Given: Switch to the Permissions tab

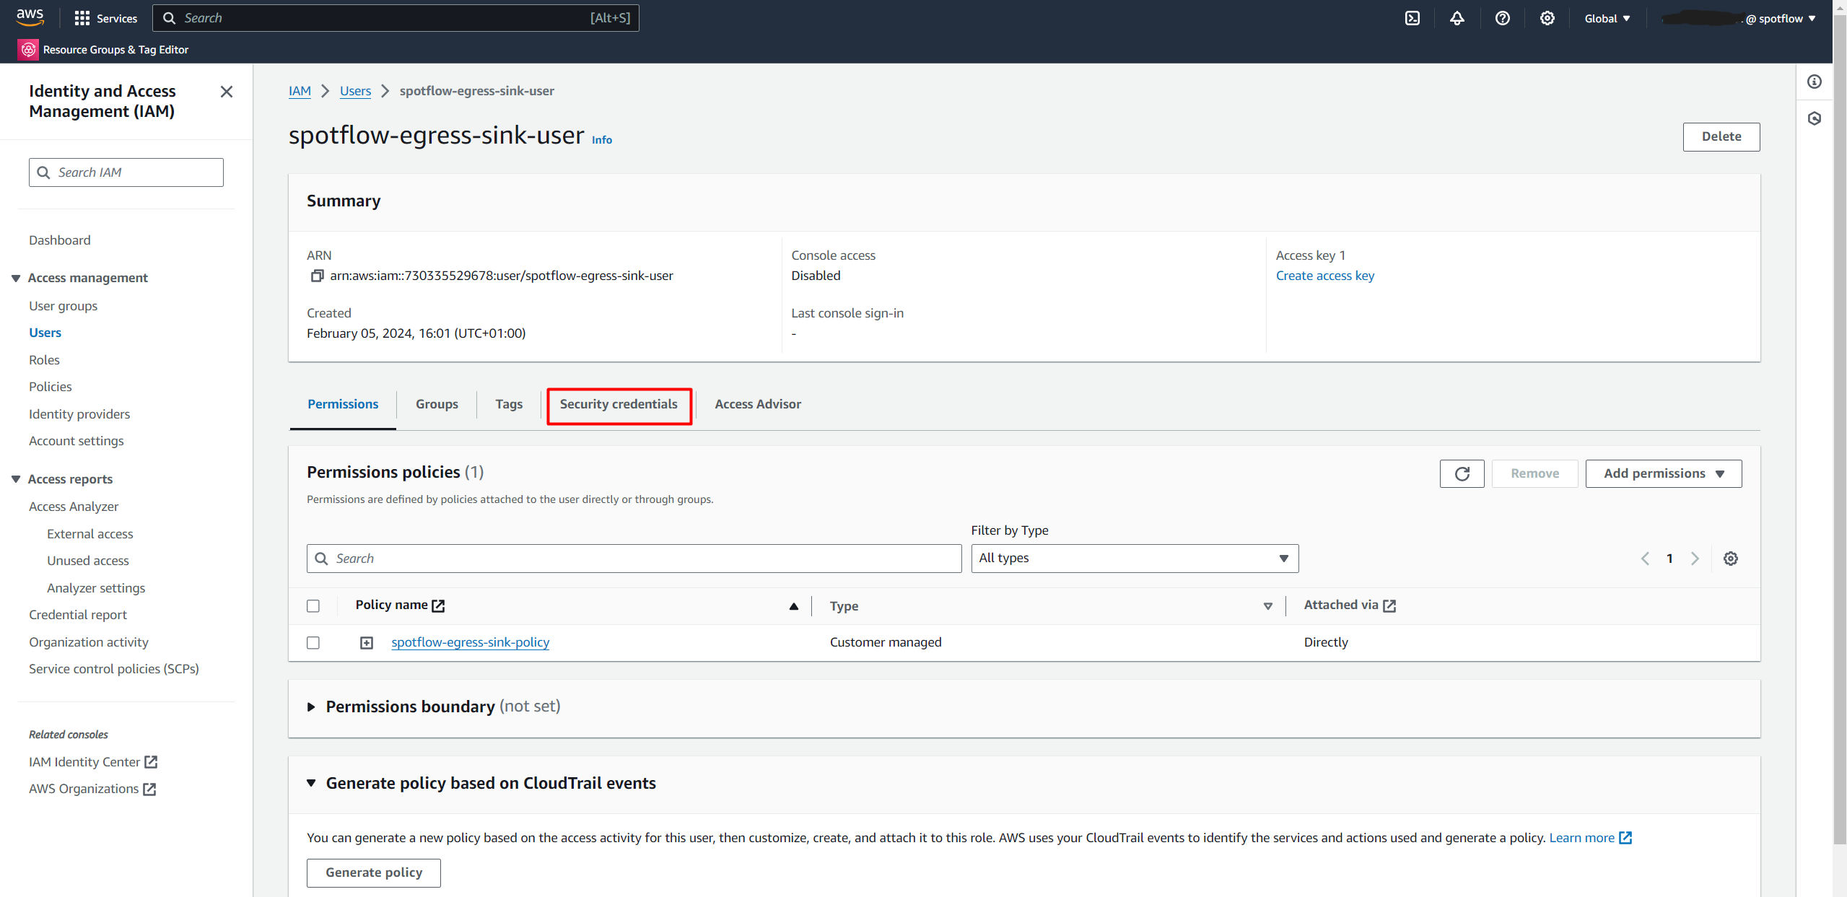Looking at the screenshot, I should tap(343, 404).
